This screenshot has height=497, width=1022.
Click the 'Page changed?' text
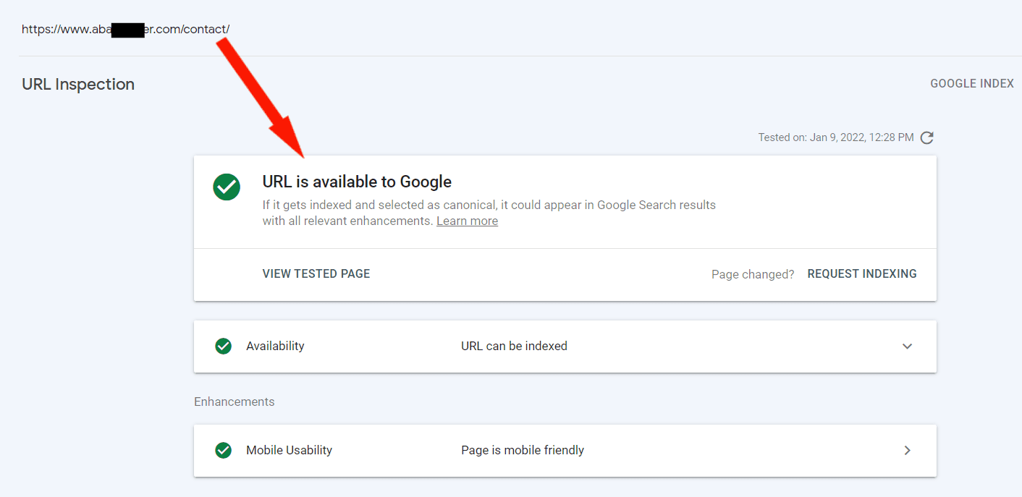click(x=753, y=274)
